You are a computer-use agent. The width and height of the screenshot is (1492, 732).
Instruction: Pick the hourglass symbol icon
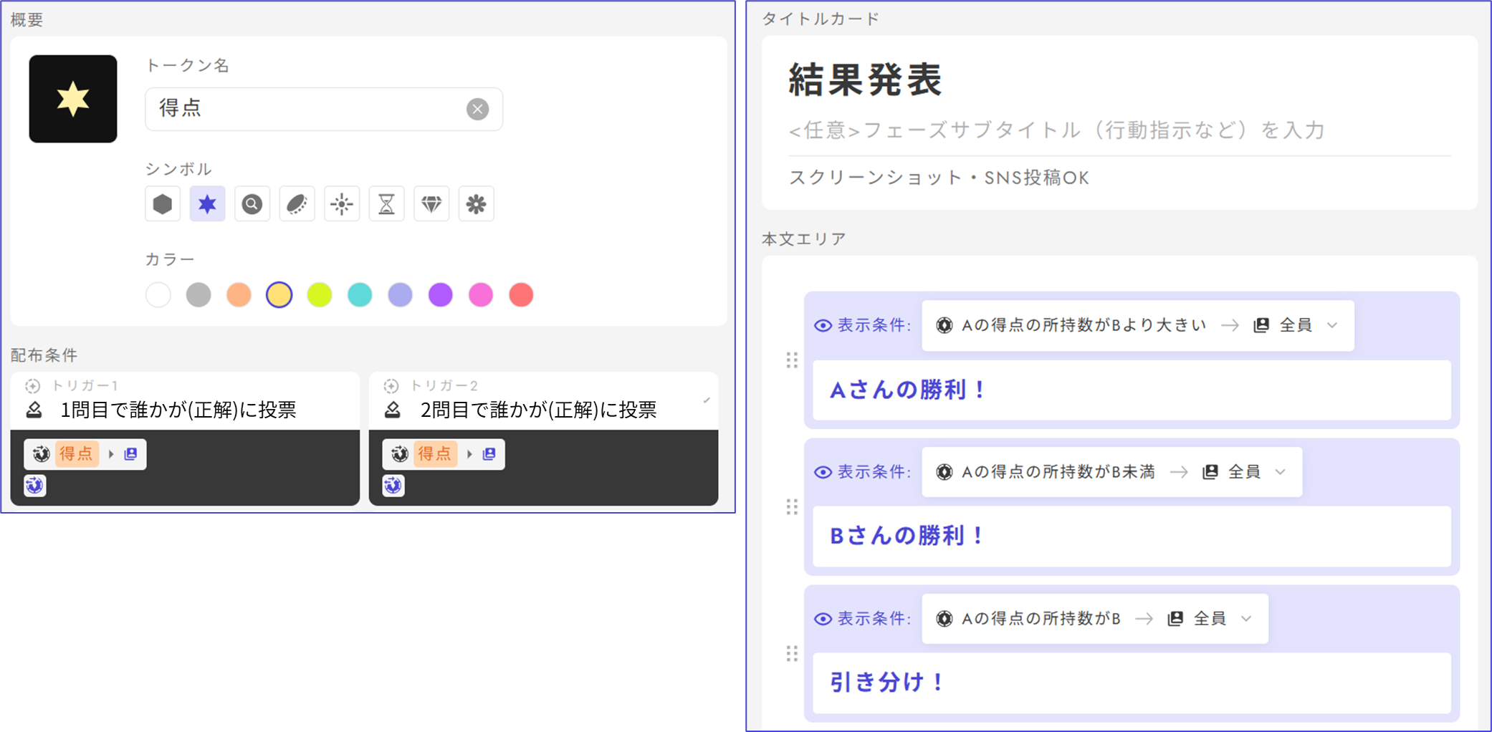tap(386, 204)
